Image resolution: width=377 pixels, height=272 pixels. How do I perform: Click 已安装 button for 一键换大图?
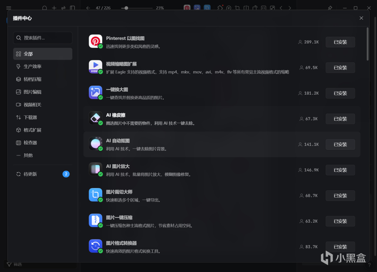(340, 93)
